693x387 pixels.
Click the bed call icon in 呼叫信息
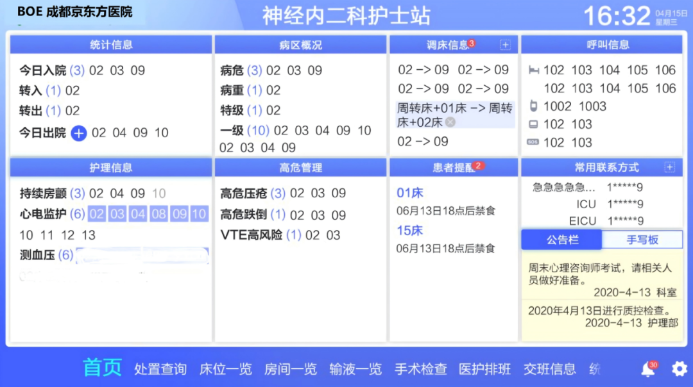point(533,70)
